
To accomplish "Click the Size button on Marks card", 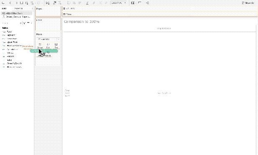I will coord(48,46).
